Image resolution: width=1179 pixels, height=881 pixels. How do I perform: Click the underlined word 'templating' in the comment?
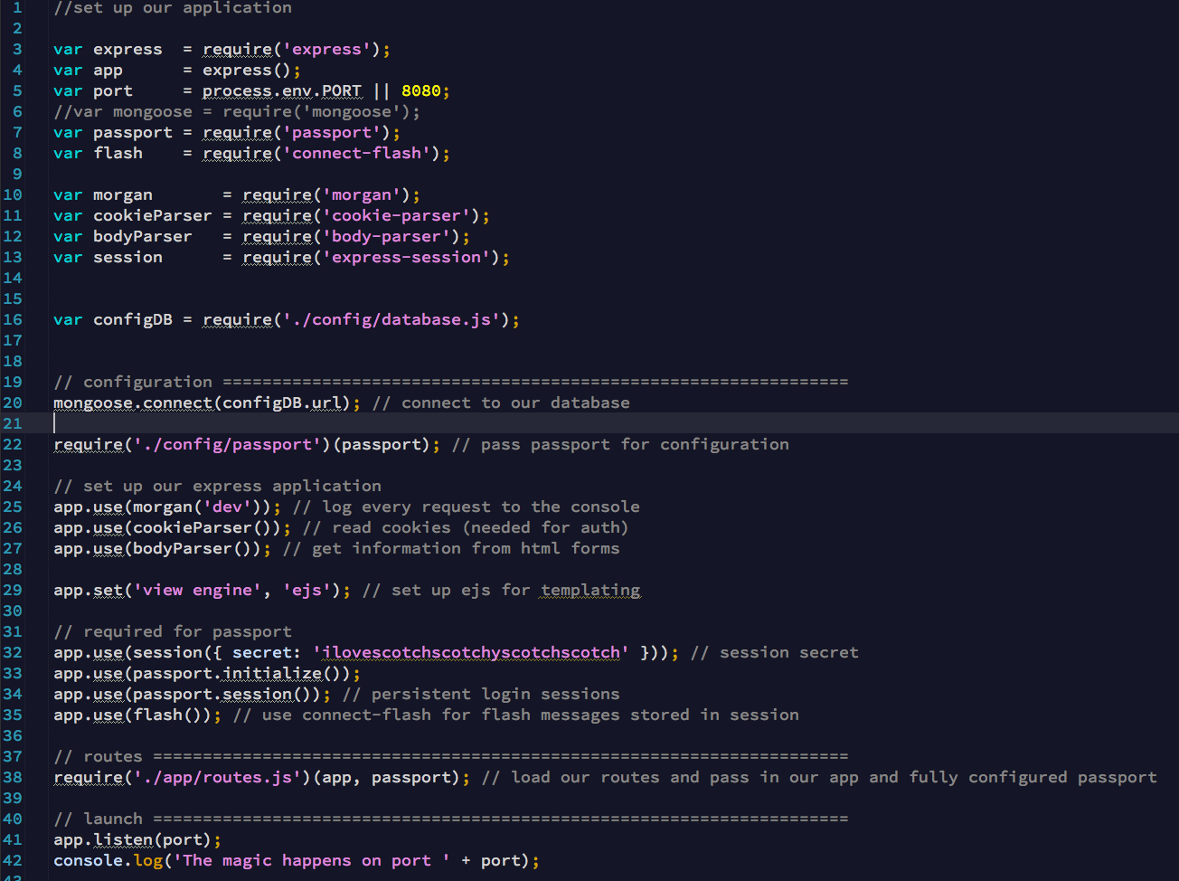pyautogui.click(x=590, y=590)
